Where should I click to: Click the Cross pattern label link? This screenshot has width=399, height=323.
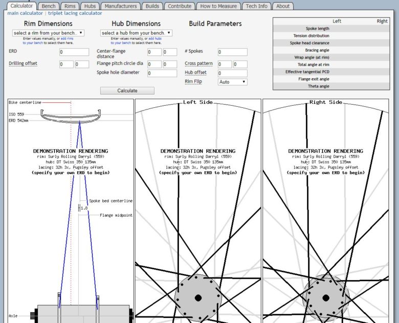[x=198, y=64]
